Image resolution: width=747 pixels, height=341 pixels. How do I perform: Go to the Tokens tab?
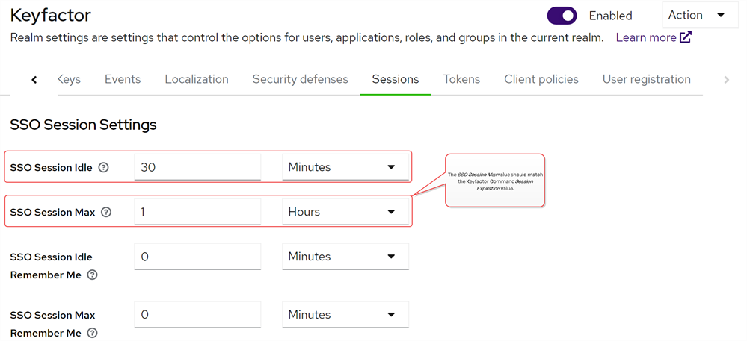click(x=461, y=79)
